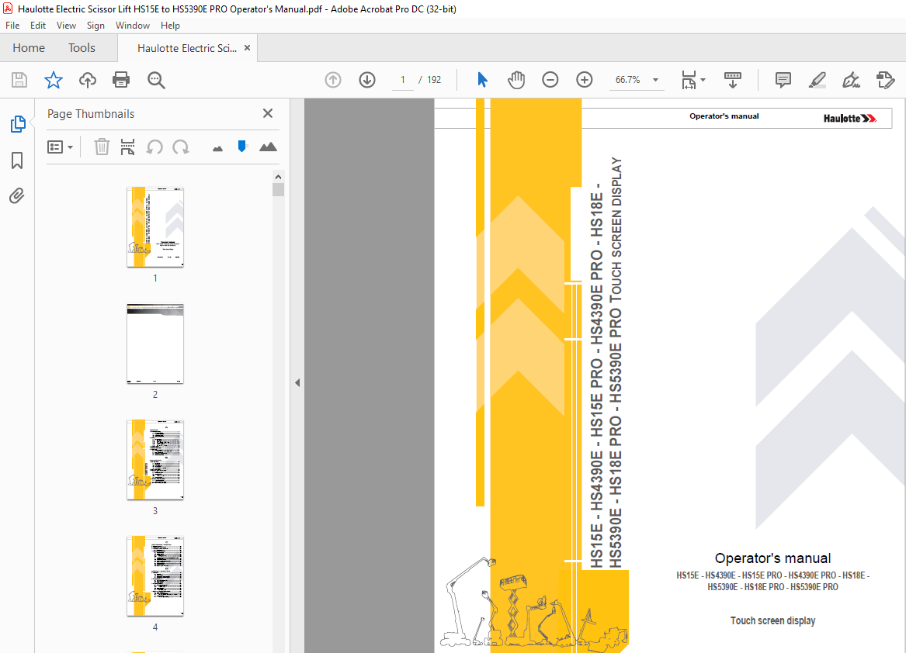Image resolution: width=906 pixels, height=653 pixels.
Task: Open the Sign menu
Action: 95,26
